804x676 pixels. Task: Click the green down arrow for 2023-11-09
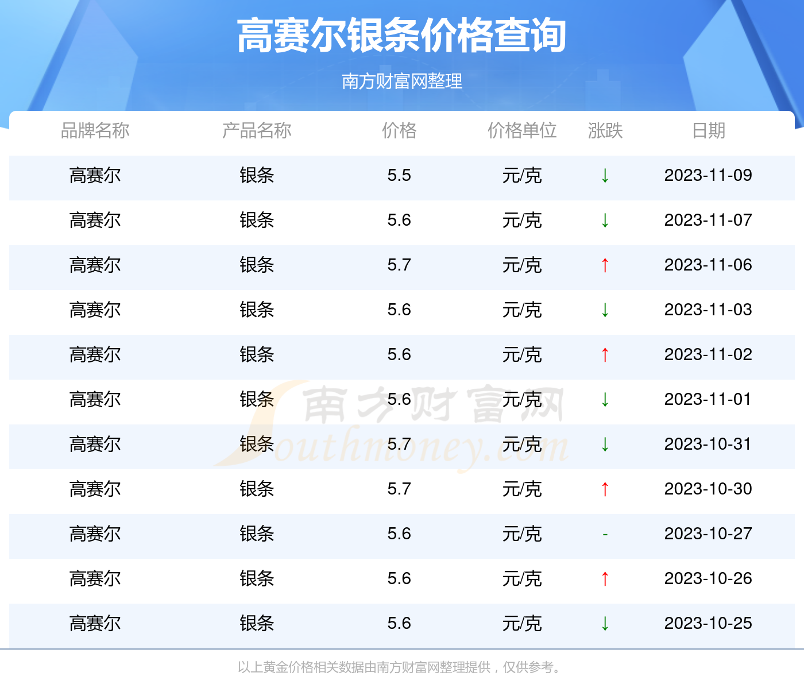605,176
